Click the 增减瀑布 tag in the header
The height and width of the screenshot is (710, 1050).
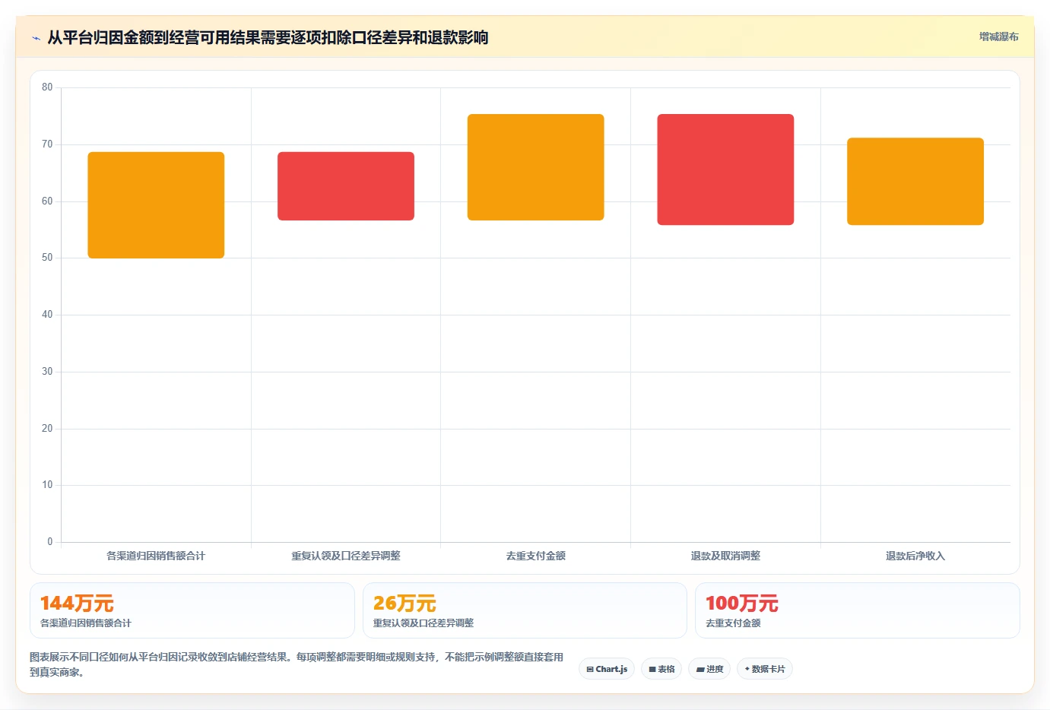click(x=998, y=36)
